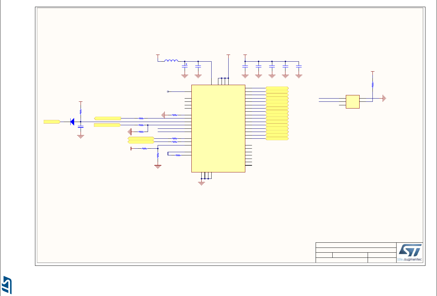Click the rotated ST logo in the page margin
The width and height of the screenshot is (437, 296).
[7, 285]
